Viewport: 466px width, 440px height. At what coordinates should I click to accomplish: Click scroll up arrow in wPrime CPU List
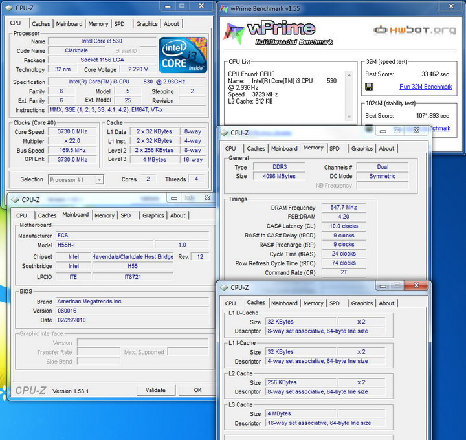click(x=349, y=75)
